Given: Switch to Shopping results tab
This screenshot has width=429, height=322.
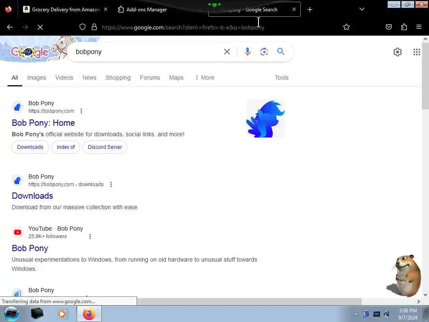Looking at the screenshot, I should [118, 78].
